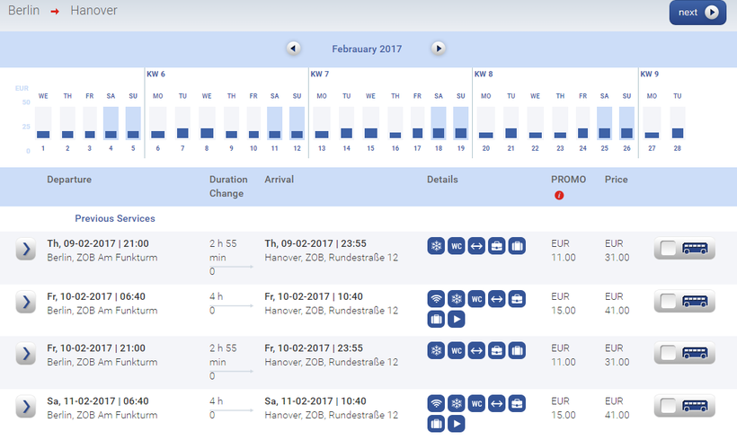
Task: Click double-arrow legroom icon on Thursday 21:00 service
Action: coord(476,246)
